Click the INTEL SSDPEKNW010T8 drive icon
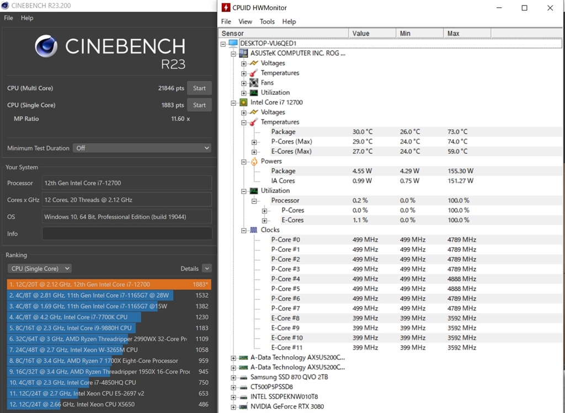Viewport: 565px width, 413px height. [243, 397]
